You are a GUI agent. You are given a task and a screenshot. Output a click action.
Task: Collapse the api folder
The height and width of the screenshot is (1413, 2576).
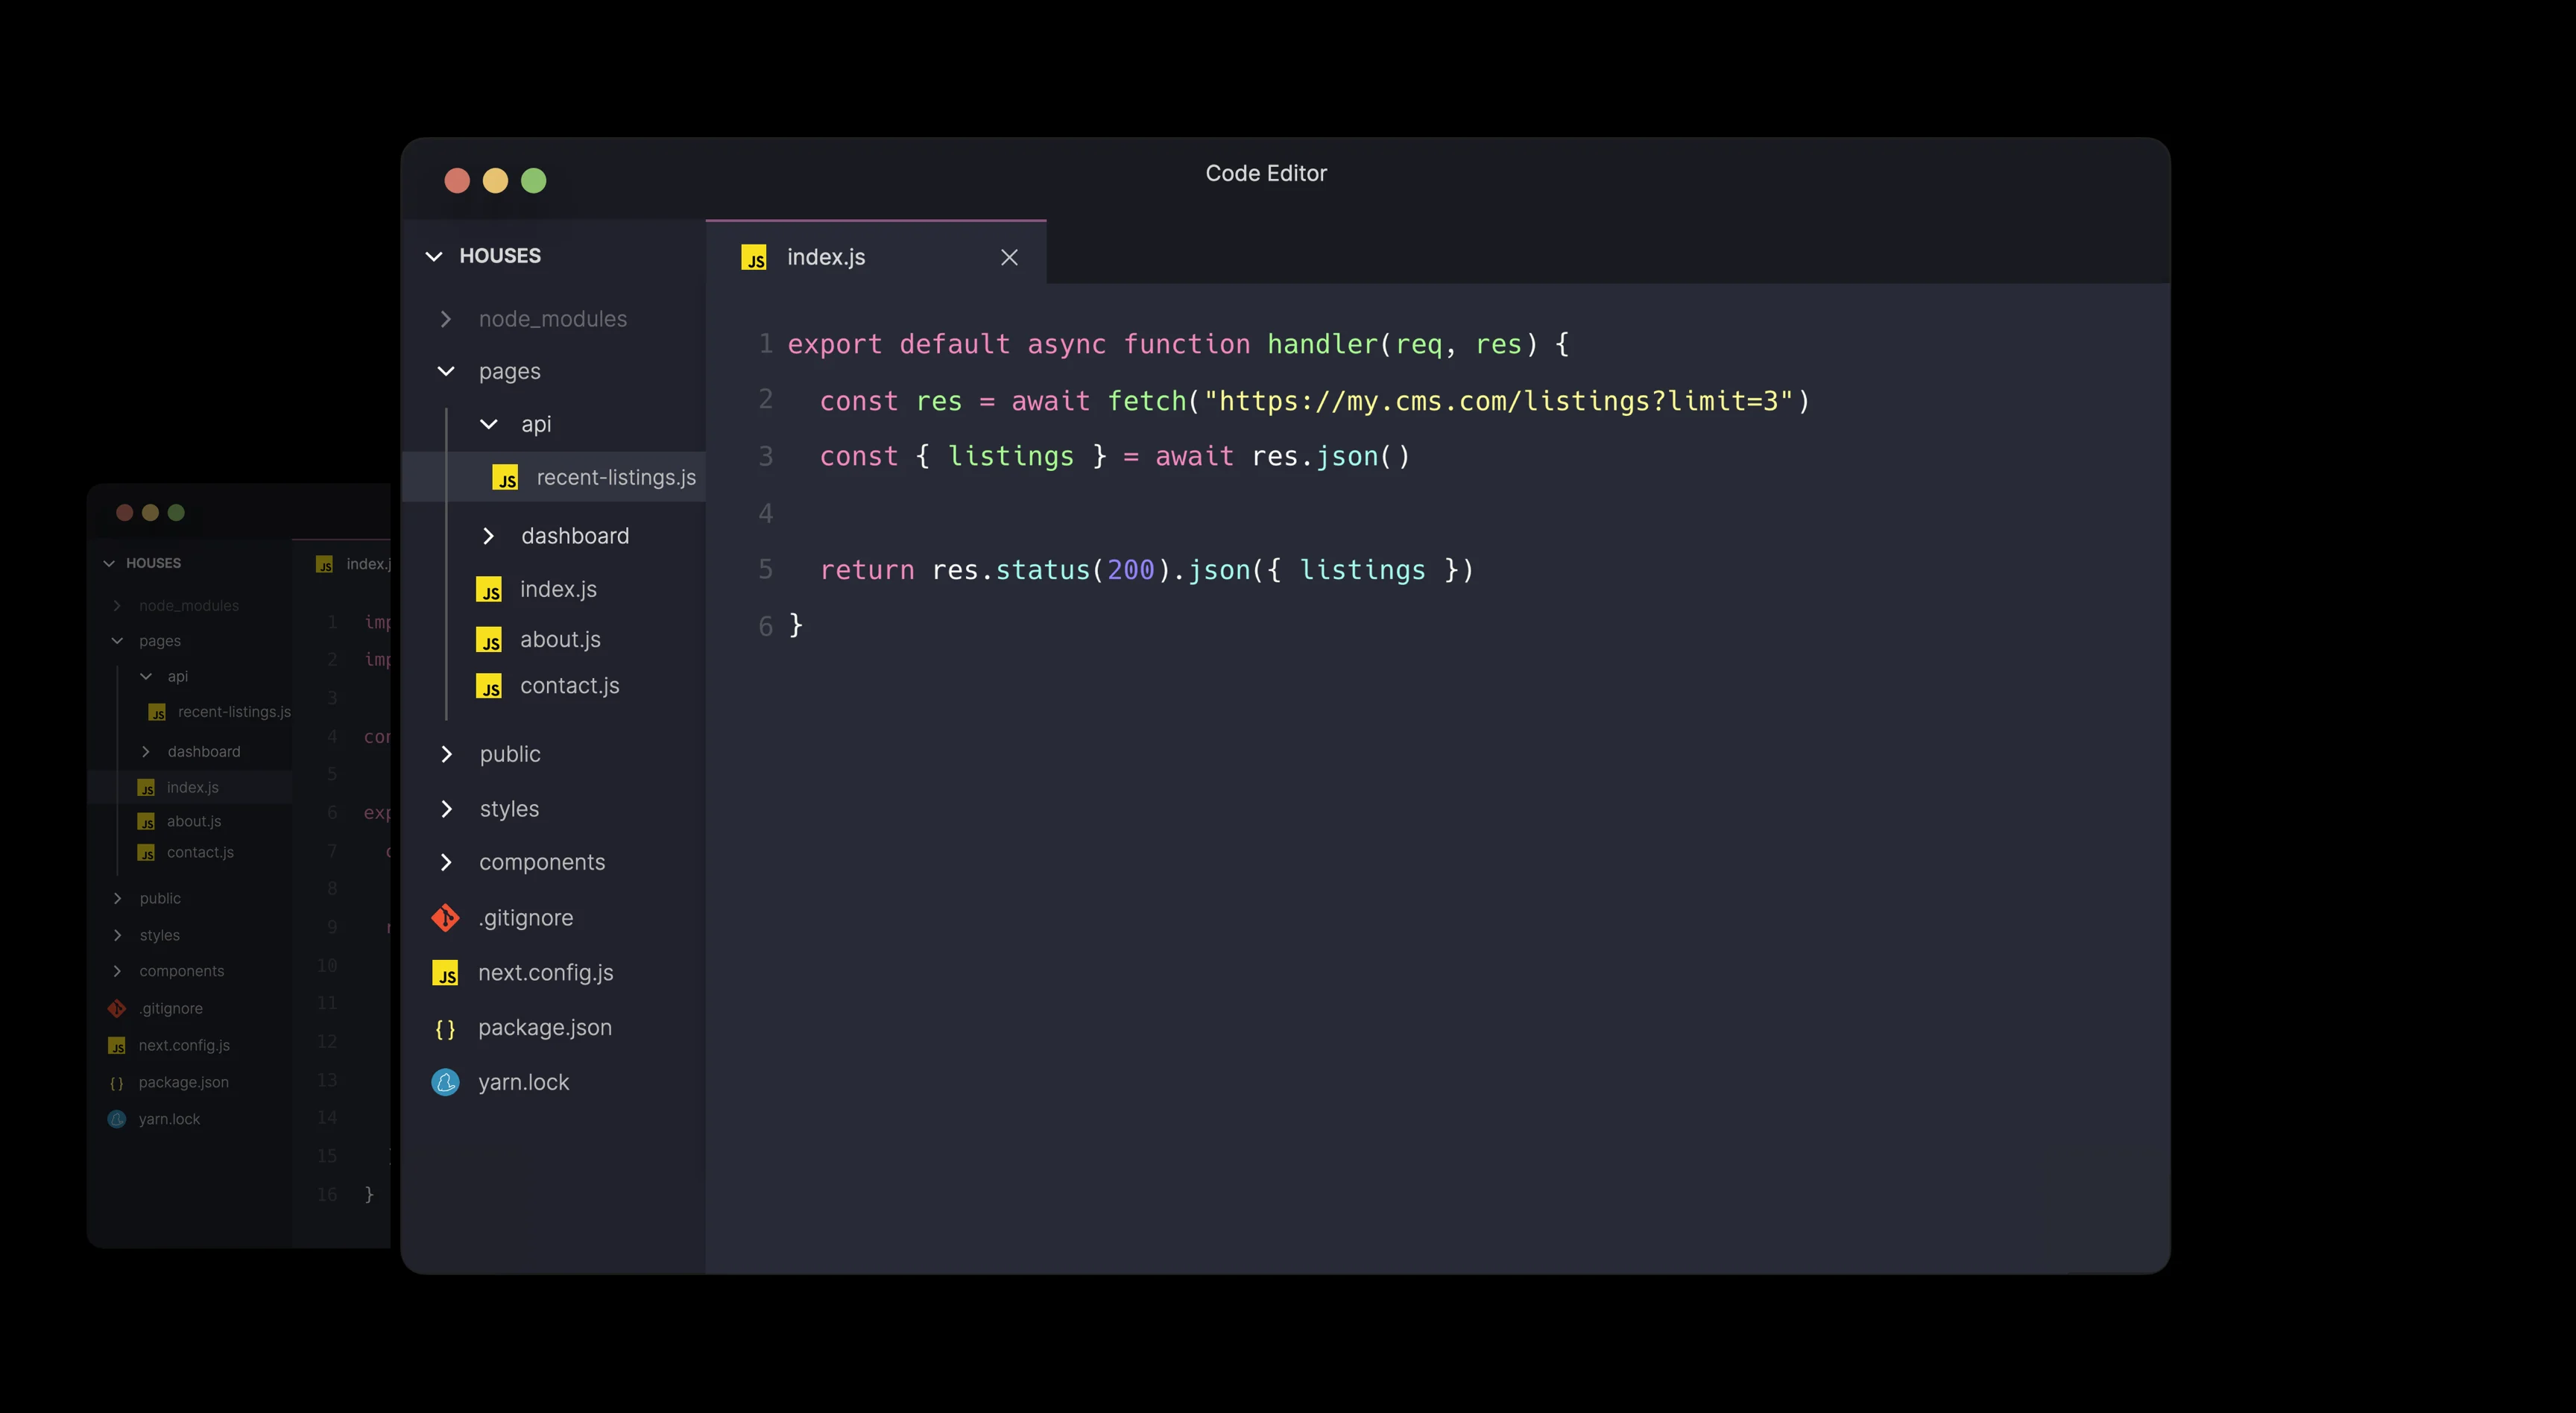489,424
